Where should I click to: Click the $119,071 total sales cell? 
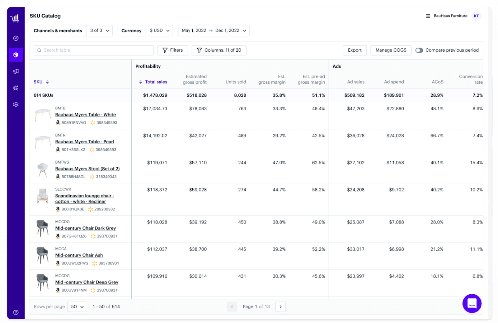pos(157,163)
